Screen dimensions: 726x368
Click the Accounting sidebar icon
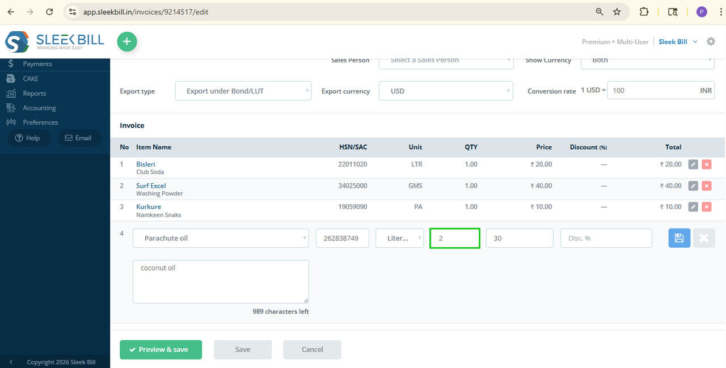[x=11, y=108]
